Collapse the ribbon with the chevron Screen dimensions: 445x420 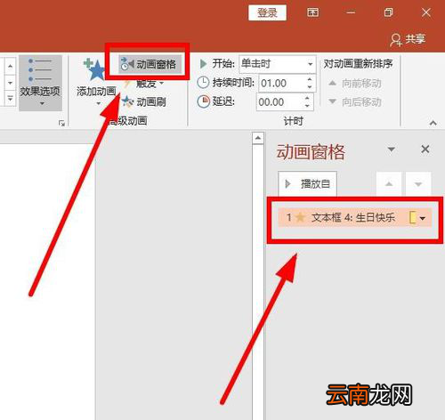[x=433, y=123]
